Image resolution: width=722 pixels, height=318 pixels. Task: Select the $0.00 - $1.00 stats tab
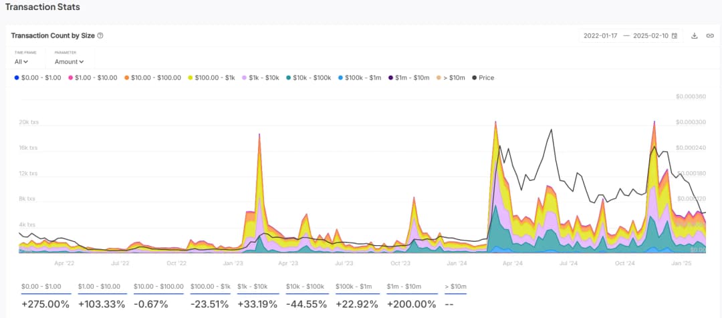(41, 287)
